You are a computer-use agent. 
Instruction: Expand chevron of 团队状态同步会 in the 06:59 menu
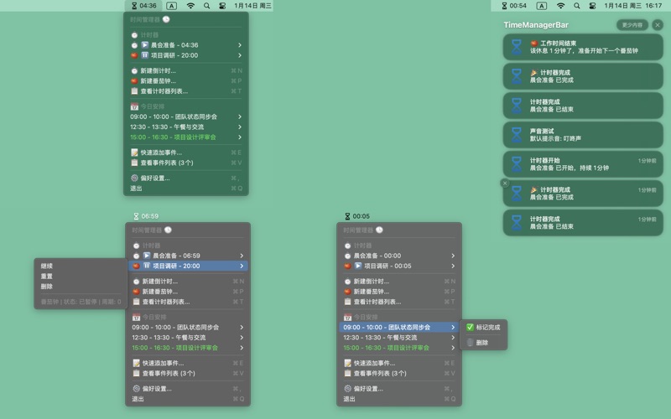242,327
